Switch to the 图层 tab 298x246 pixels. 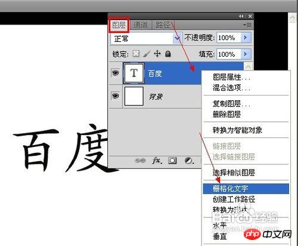(119, 25)
